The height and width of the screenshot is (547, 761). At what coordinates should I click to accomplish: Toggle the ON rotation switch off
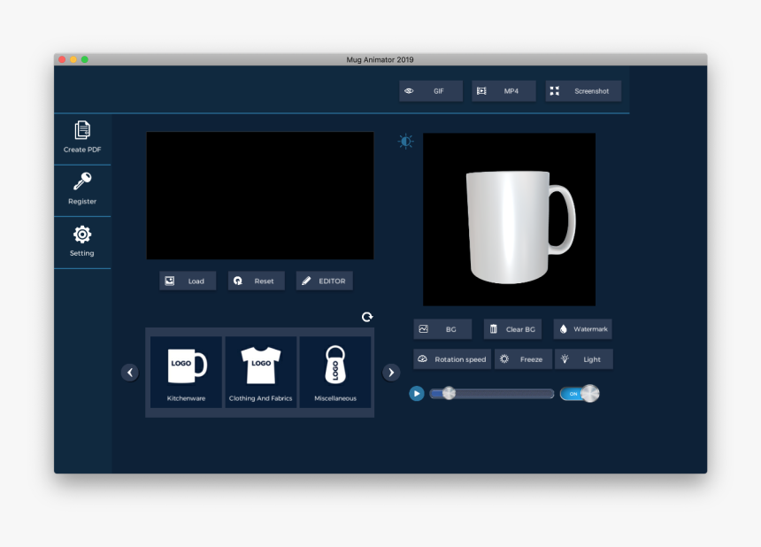[x=580, y=393]
